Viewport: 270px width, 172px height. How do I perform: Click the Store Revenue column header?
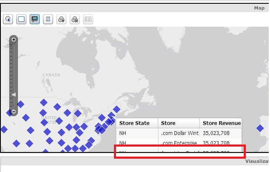pyautogui.click(x=221, y=123)
